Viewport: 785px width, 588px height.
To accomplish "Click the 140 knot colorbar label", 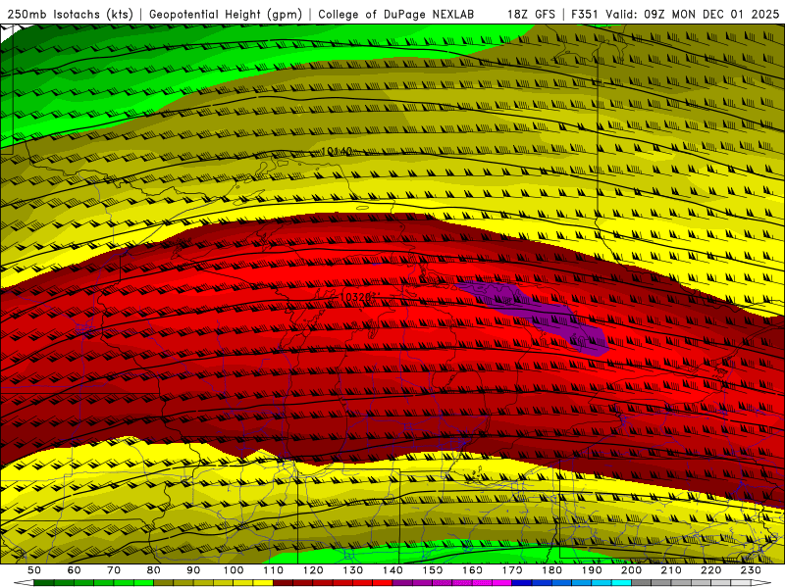I will 392,570.
